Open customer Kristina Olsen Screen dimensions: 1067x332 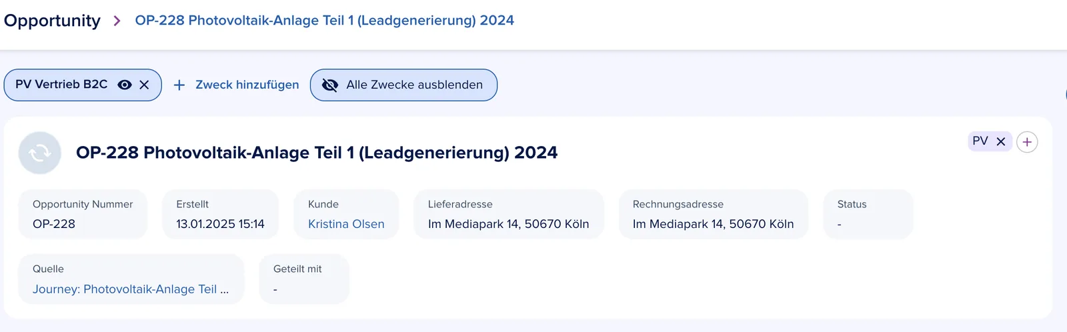[x=346, y=224]
